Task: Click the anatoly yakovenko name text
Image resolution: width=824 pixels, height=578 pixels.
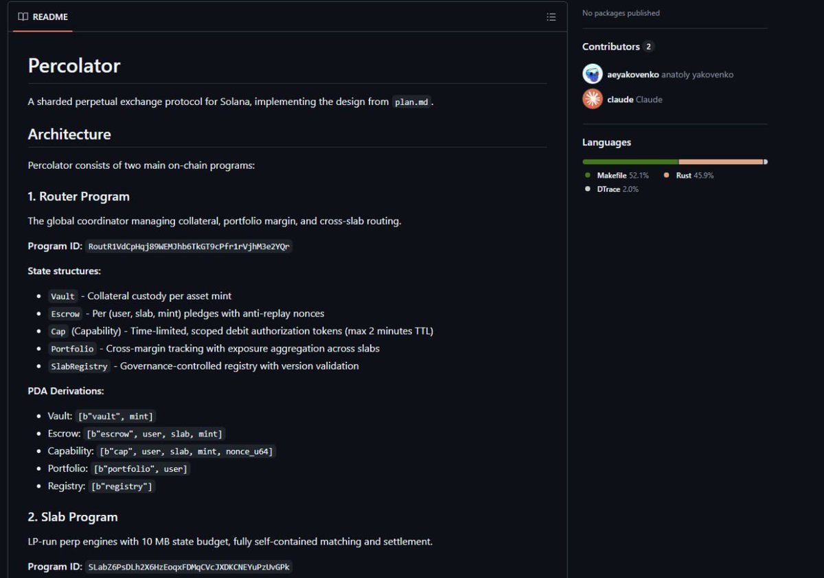Action: tap(697, 74)
